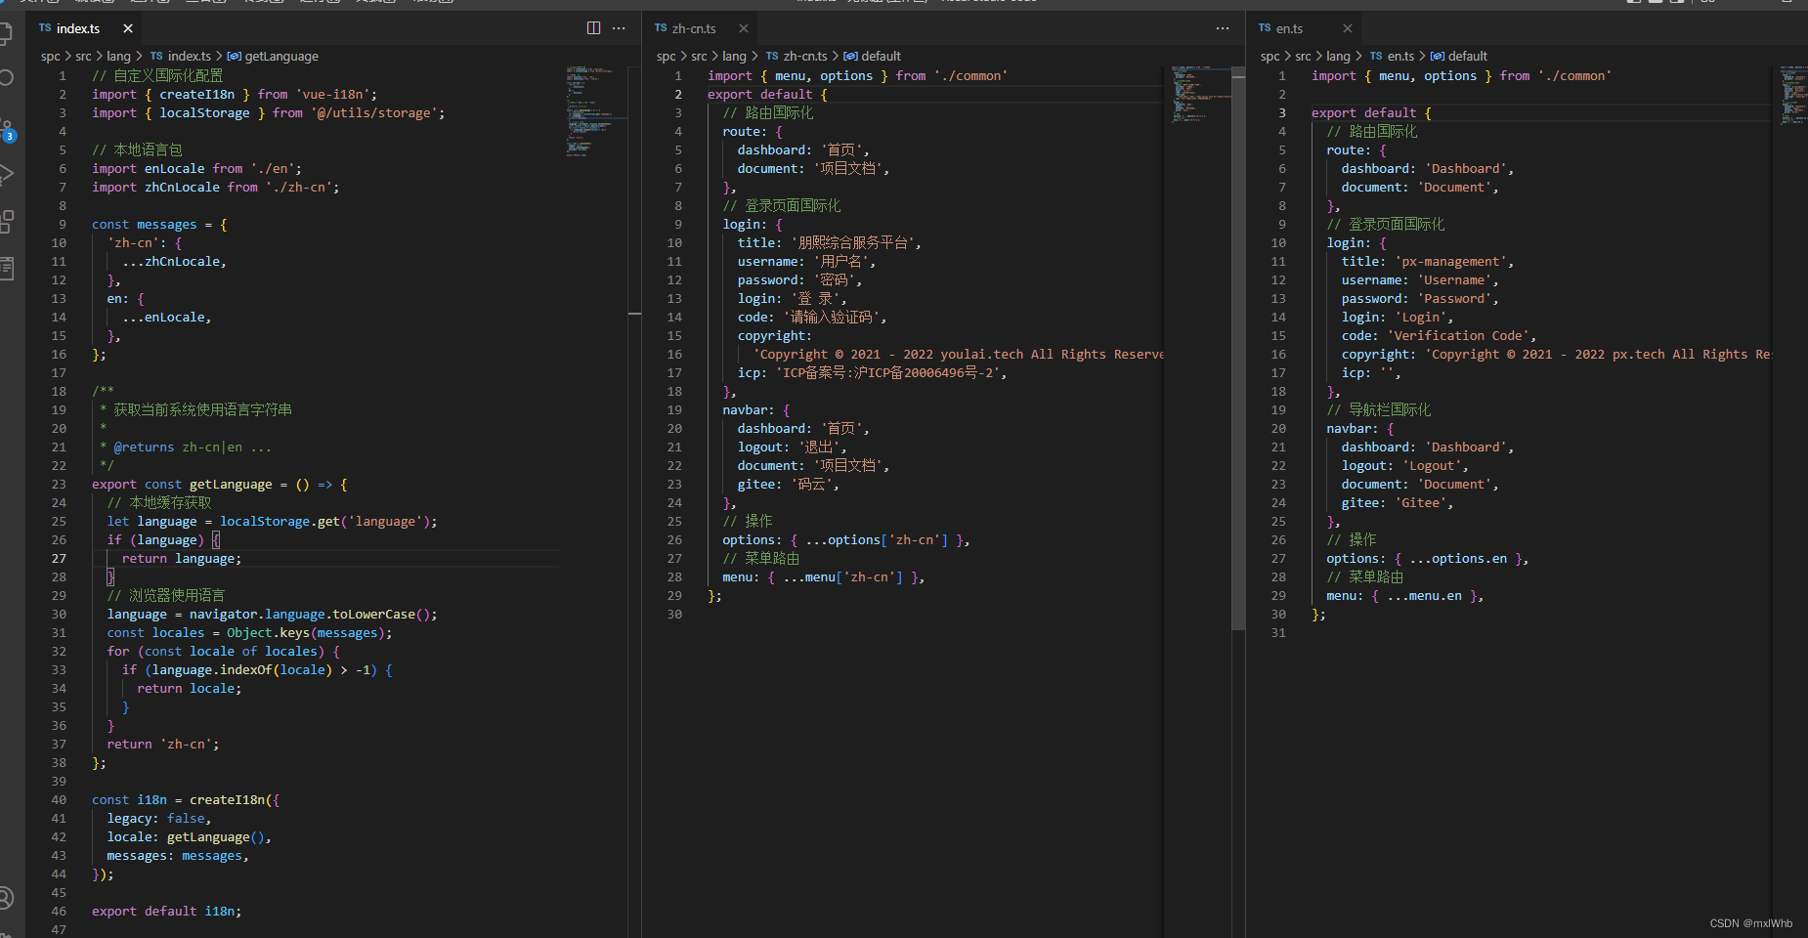Close the en.ts tab
1808x938 pixels.
[1348, 28]
